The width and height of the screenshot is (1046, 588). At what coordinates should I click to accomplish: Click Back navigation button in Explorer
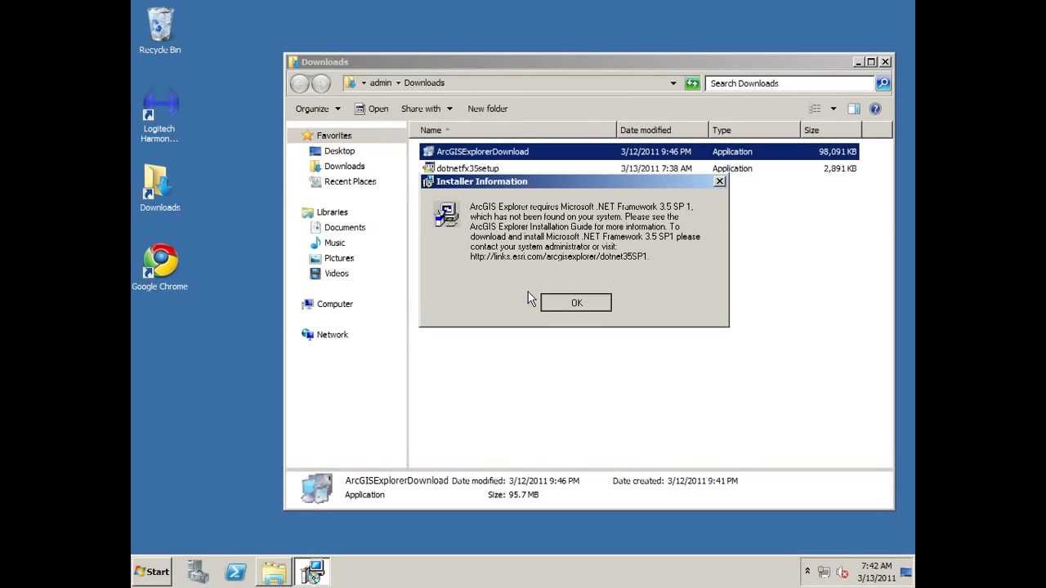click(300, 83)
